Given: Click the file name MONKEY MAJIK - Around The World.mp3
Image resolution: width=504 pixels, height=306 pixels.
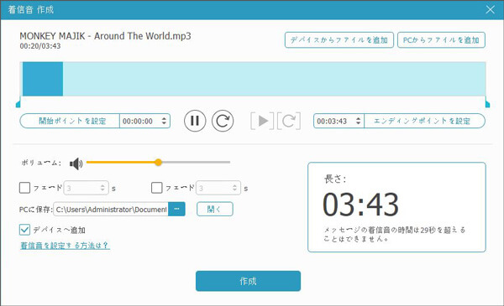Looking at the screenshot, I should tap(106, 36).
